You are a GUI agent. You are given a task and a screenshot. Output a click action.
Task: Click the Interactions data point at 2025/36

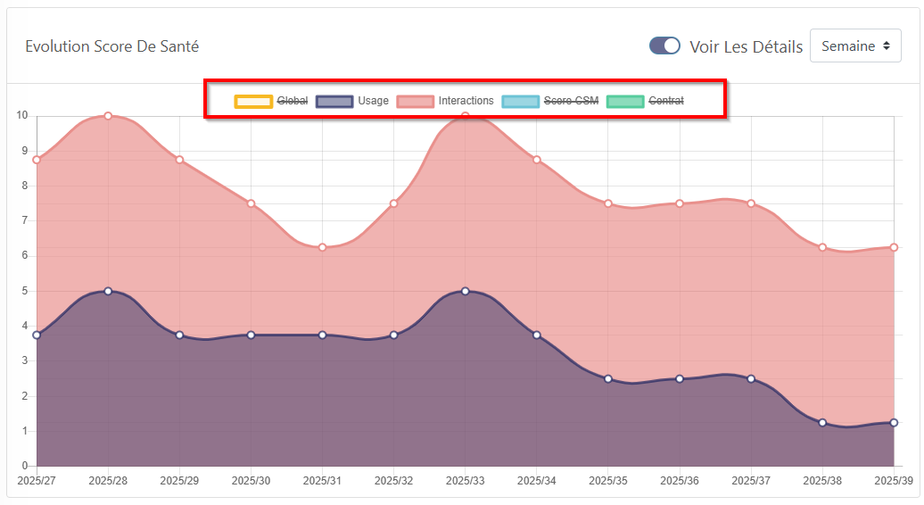[680, 203]
